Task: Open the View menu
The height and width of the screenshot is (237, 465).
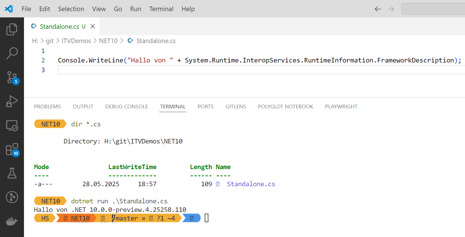Action: (x=99, y=9)
